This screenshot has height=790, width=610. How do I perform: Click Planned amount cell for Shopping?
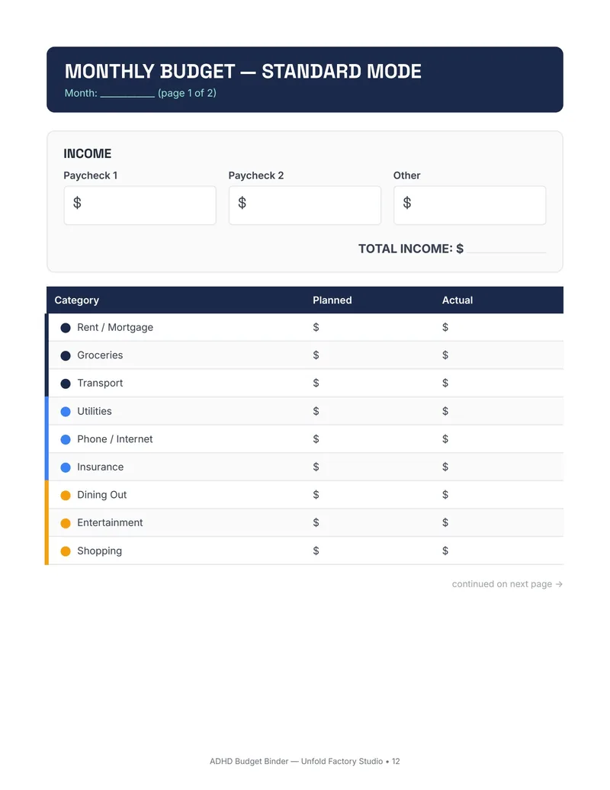(370, 551)
